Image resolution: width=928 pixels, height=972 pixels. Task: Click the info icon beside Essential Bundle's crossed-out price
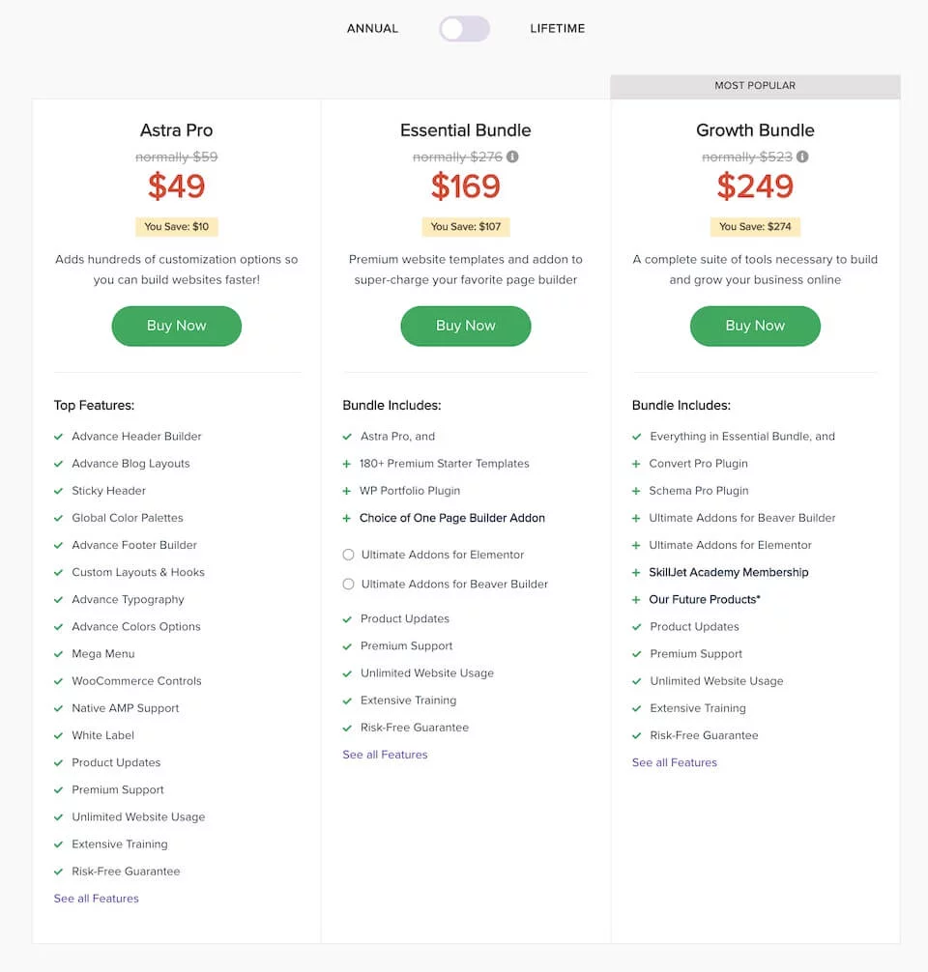point(511,157)
